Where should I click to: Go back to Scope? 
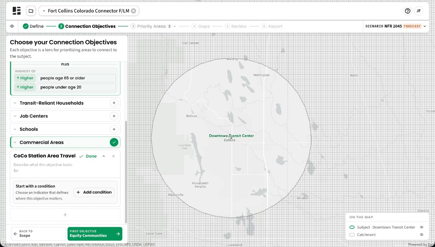click(38, 234)
